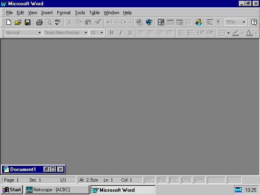Click the Office Assistant help icon

coord(254,22)
